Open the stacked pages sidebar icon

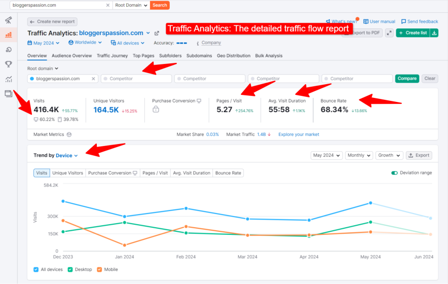(x=9, y=93)
